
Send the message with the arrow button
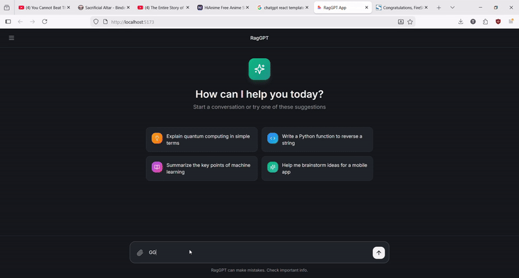click(x=379, y=253)
